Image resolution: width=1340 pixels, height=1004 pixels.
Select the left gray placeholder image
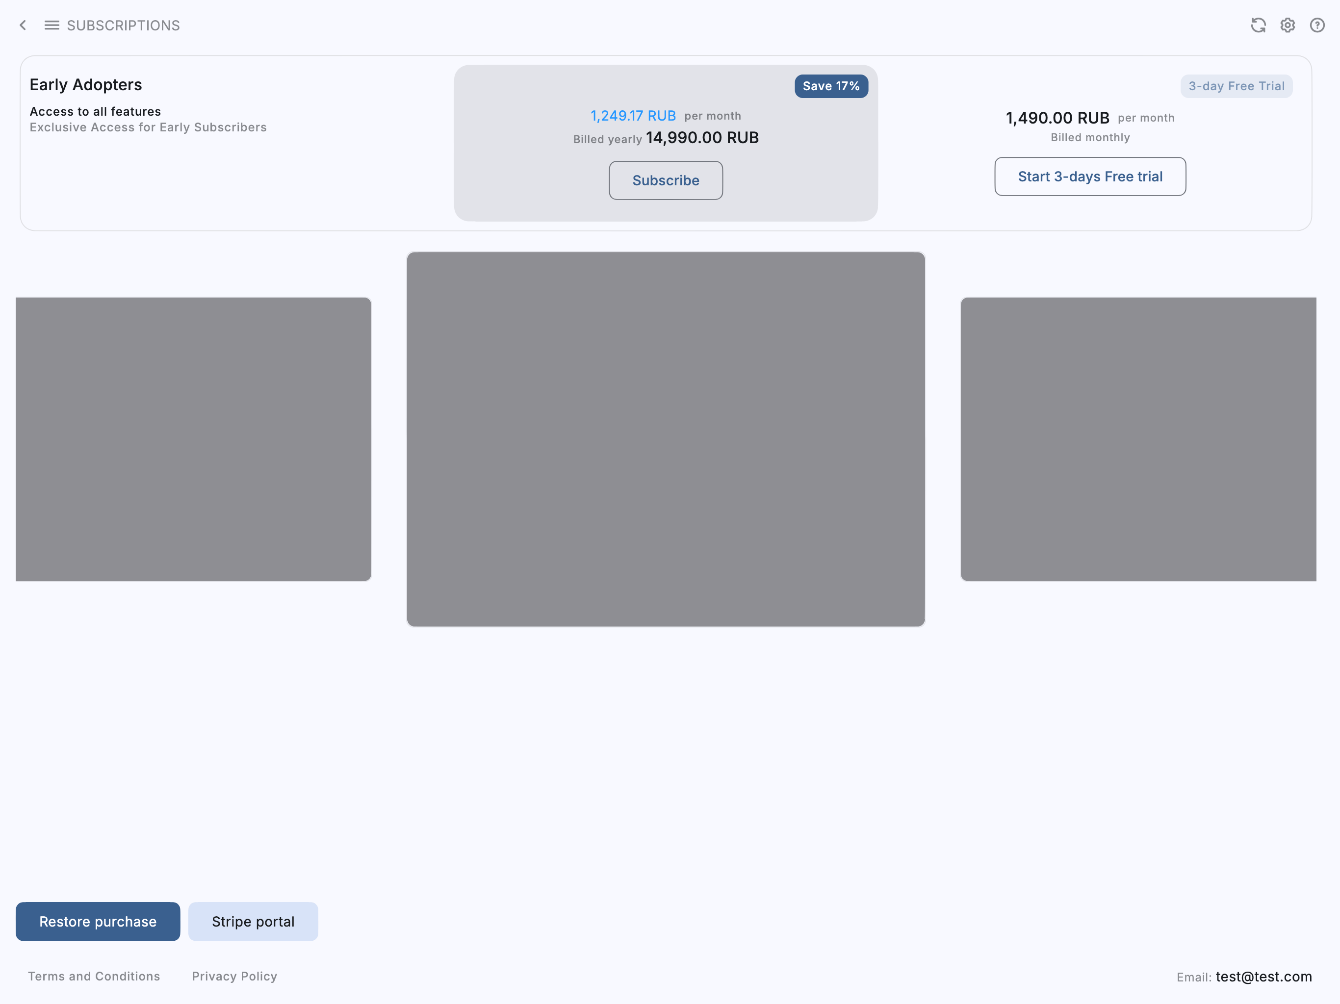(x=193, y=439)
